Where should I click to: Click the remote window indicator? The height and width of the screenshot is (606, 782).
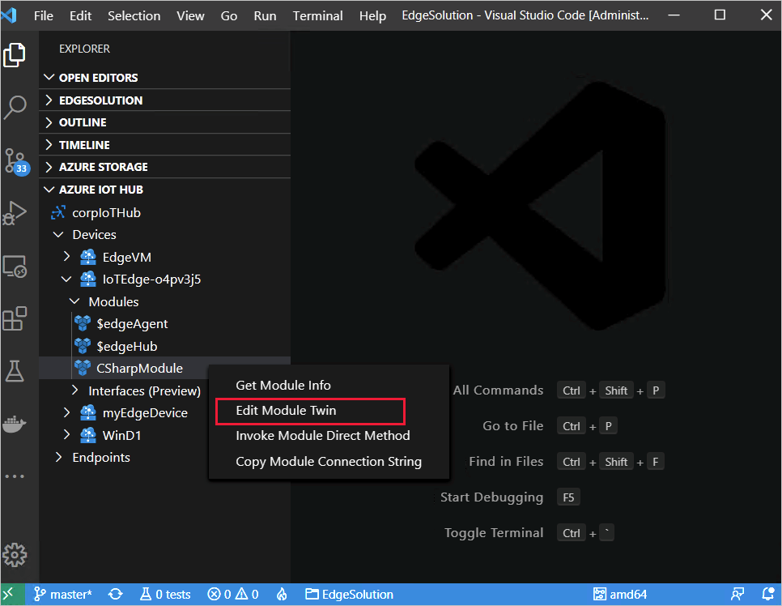click(11, 594)
